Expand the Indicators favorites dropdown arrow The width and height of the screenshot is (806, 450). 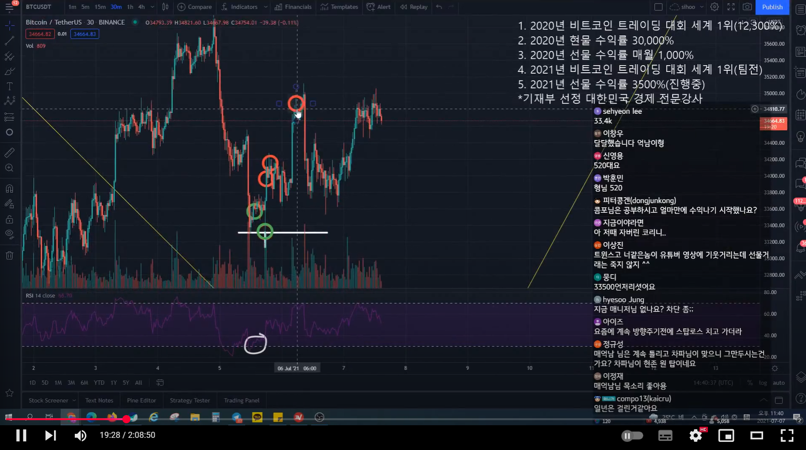pos(265,7)
